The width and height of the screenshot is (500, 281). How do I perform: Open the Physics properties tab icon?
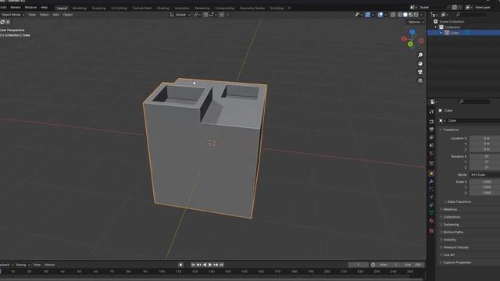(431, 197)
